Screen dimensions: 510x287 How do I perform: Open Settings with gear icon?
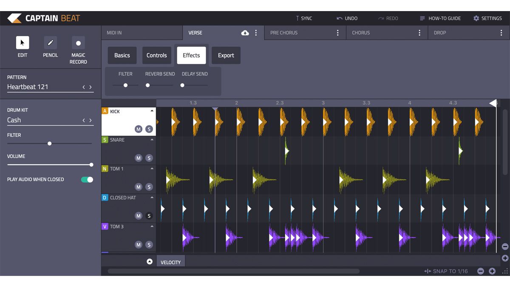click(x=487, y=18)
